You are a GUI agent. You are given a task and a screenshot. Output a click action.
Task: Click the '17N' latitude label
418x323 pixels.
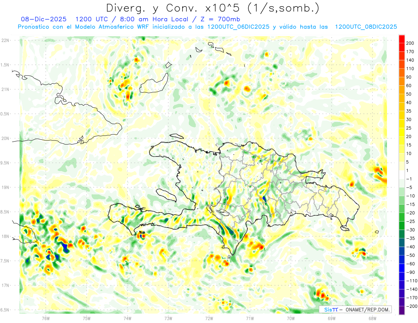pyautogui.click(x=5, y=285)
